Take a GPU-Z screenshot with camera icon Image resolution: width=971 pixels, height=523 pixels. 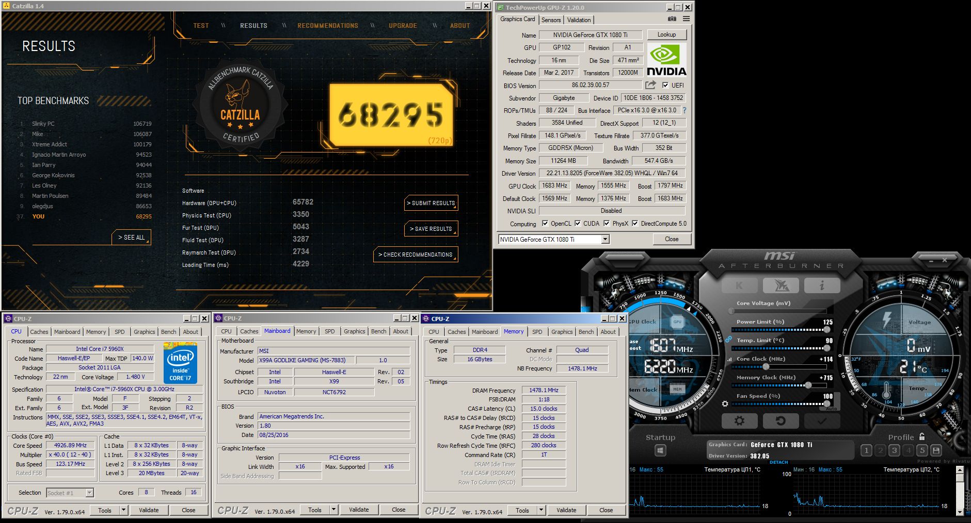click(672, 19)
